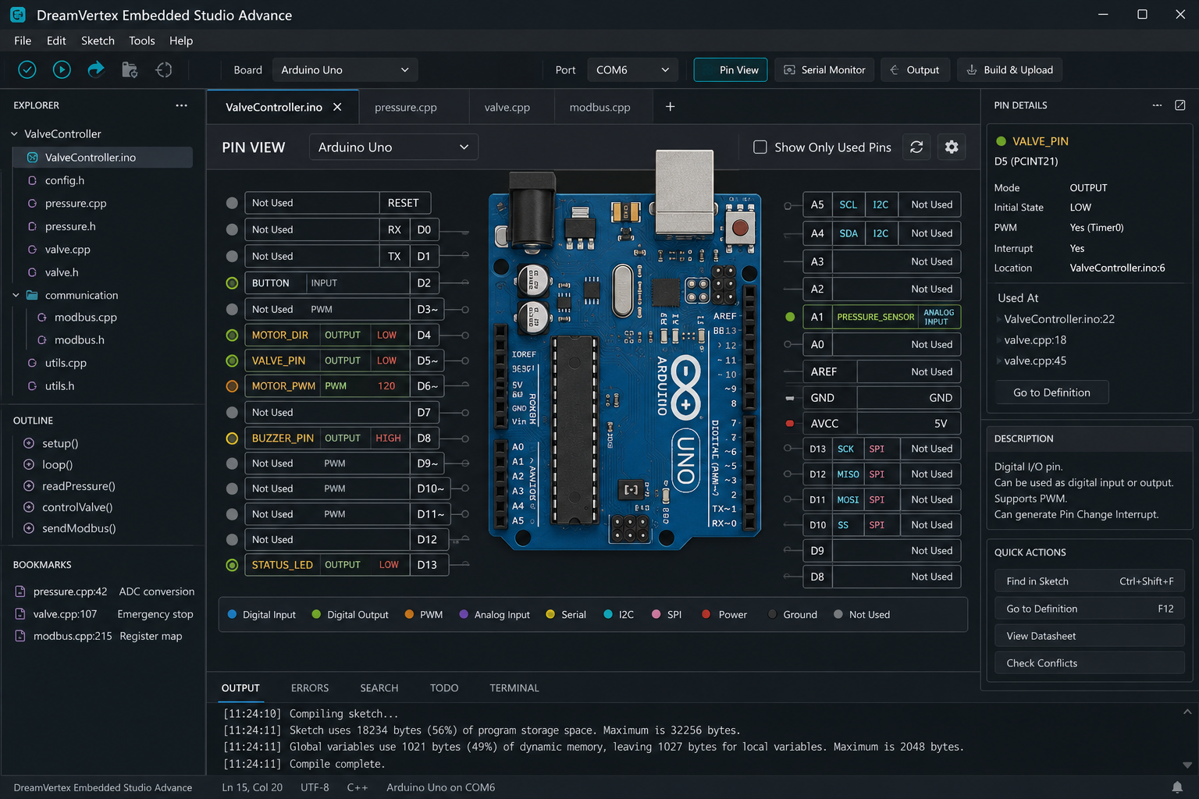Viewport: 1199px width, 799px height.
Task: Click the DreamVertex app logo icon
Action: click(18, 15)
